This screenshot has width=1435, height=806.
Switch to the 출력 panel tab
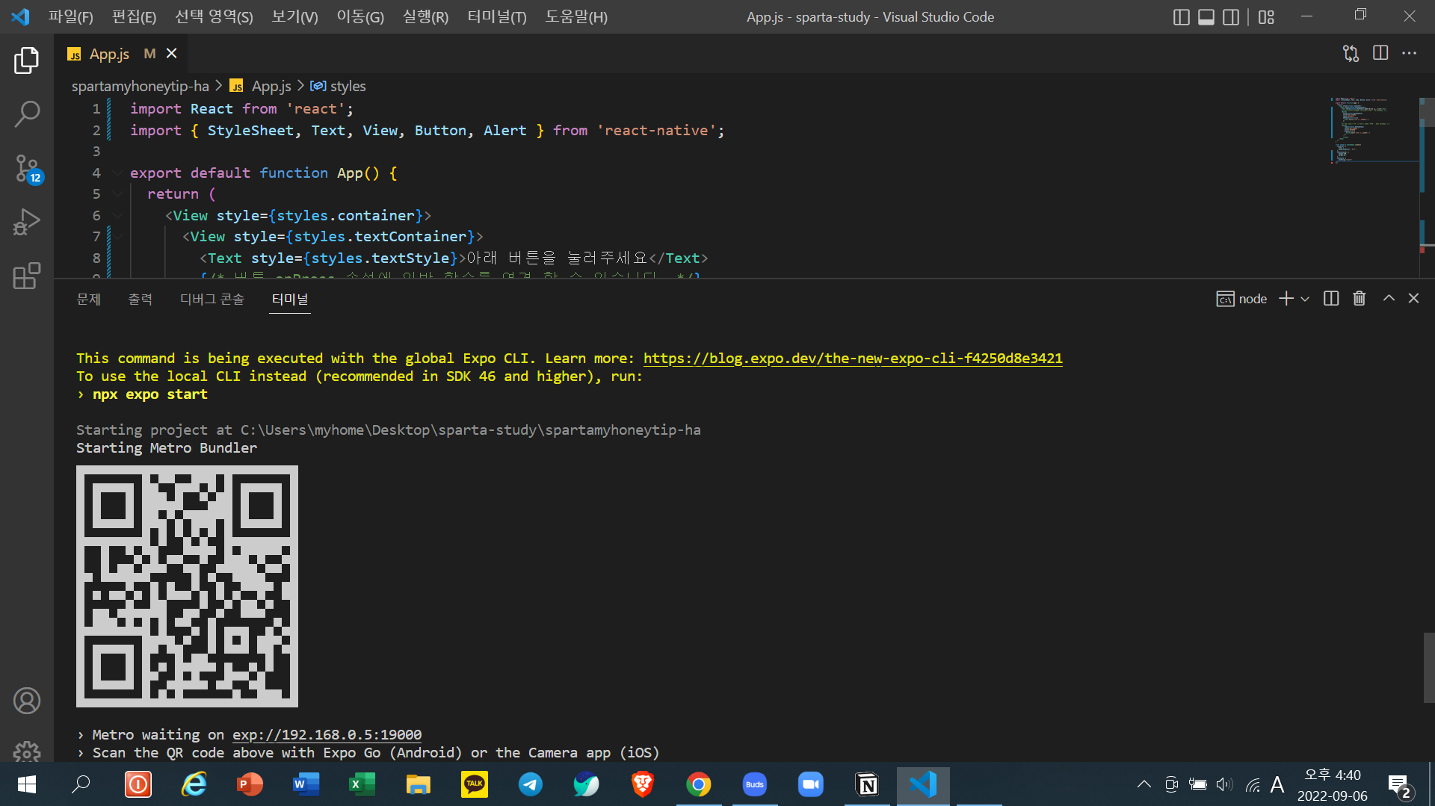(140, 299)
